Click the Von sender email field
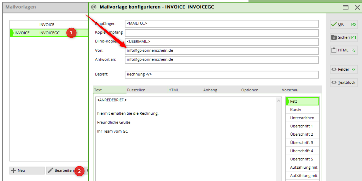The image size is (362, 181). (x=222, y=51)
